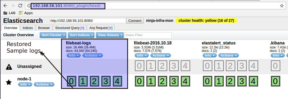This screenshot has height=99, width=288.
Task: Click the elastalert_status index name
Action: (x=219, y=43)
